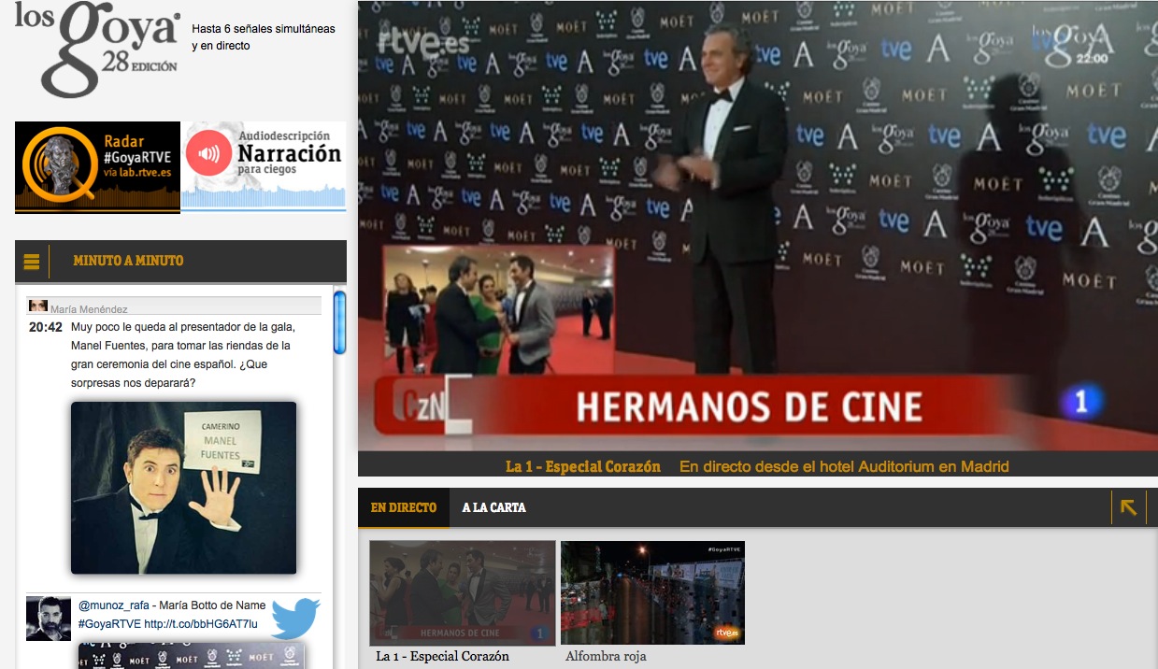Click the text 'Hasta 6 señales simultáneas y en directo'
Screen dimensions: 1158x669
click(x=264, y=37)
